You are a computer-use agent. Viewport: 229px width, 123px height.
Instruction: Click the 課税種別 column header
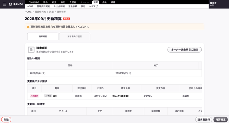[82, 88]
